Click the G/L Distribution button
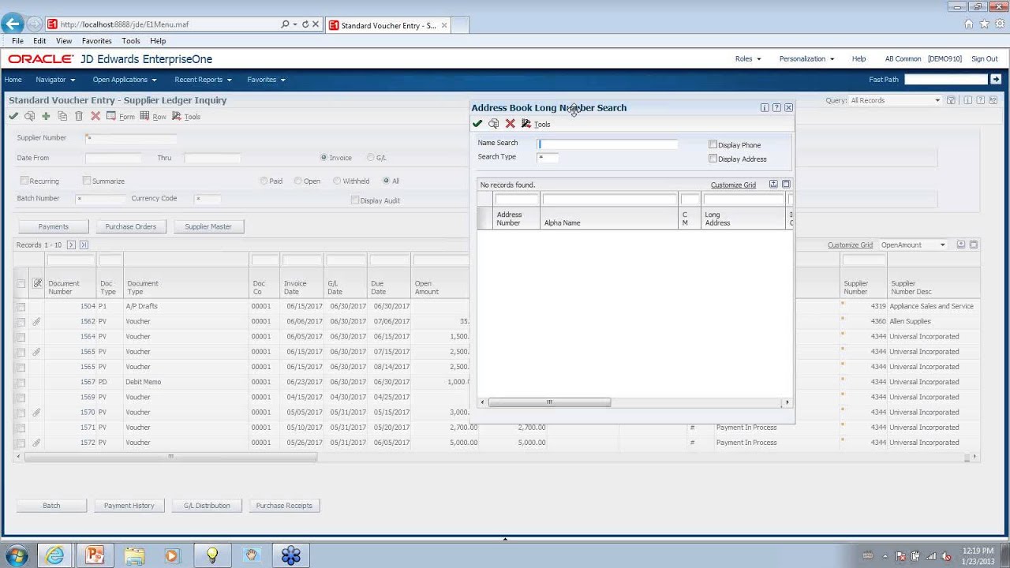This screenshot has width=1010, height=568. 207,506
